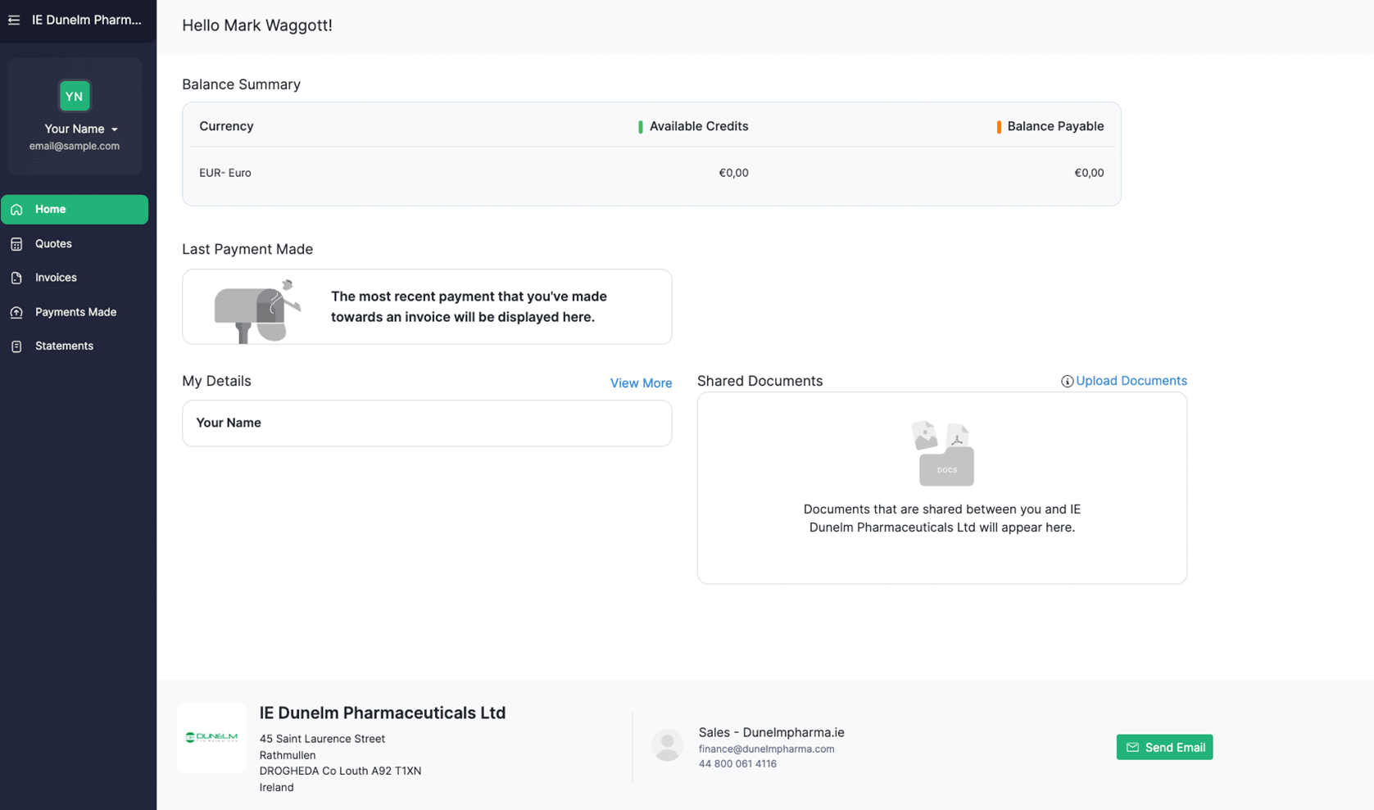Click the YN avatar badge

pos(74,96)
